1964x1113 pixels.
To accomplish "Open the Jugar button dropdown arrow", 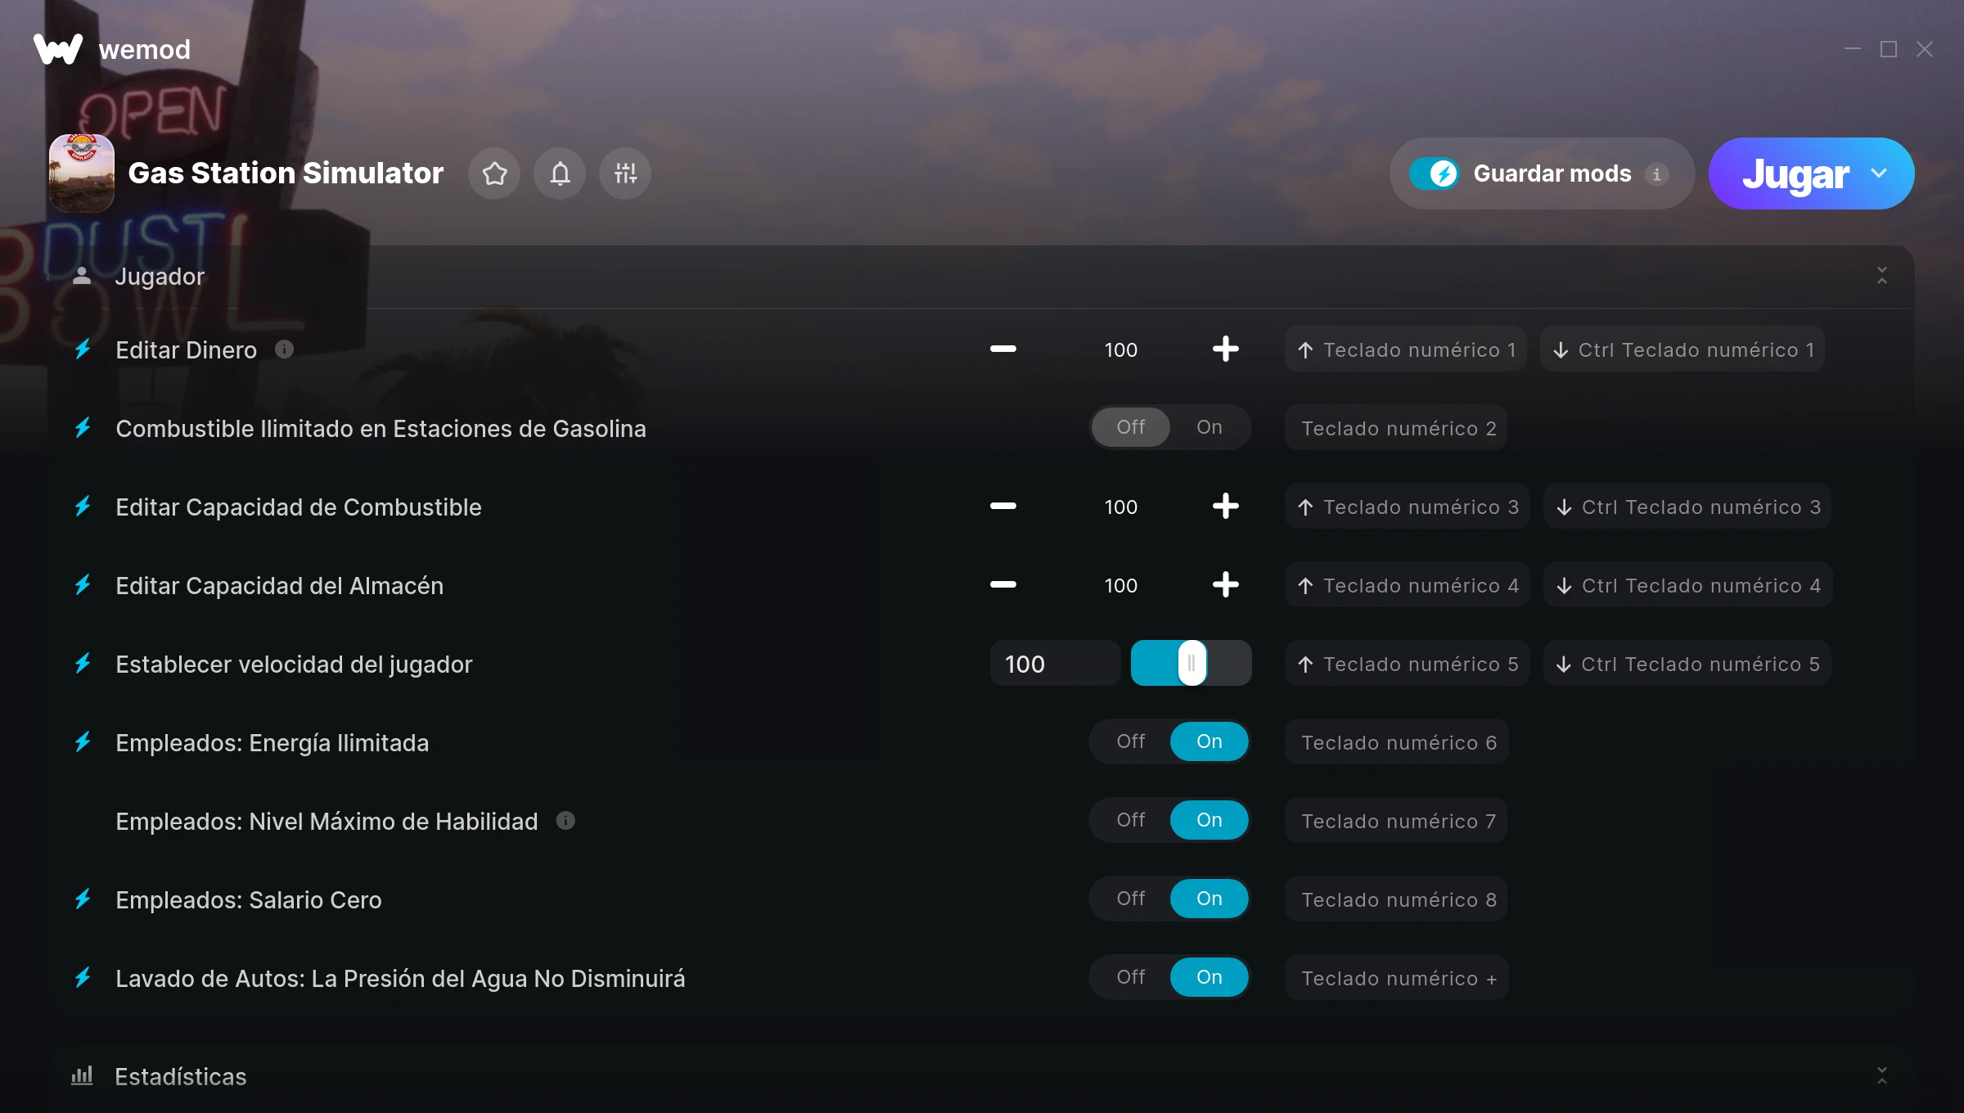I will coord(1879,173).
